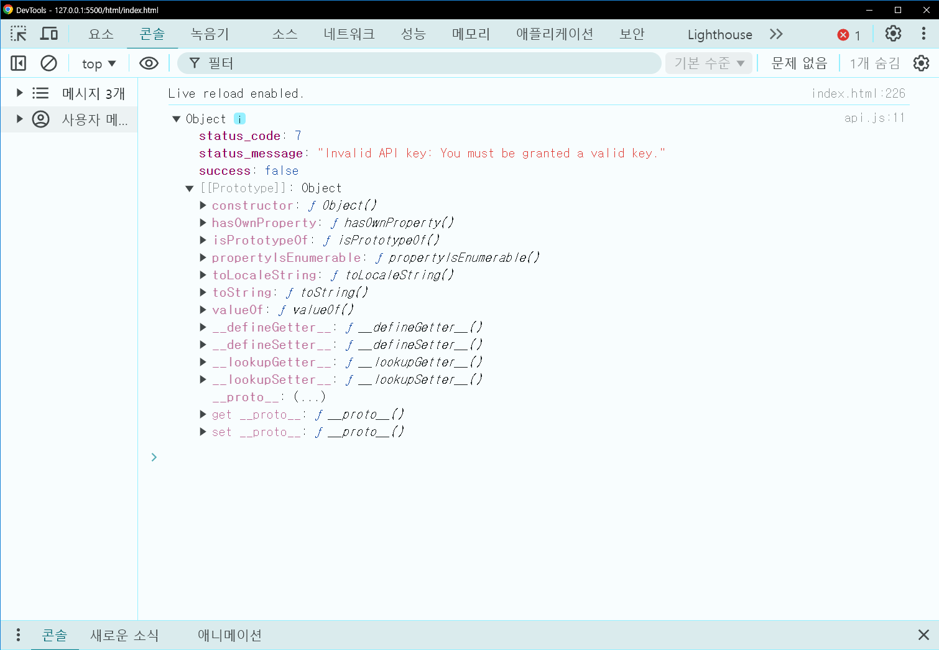Activate the inspect element picker icon
Image resolution: width=939 pixels, height=650 pixels.
pyautogui.click(x=19, y=34)
